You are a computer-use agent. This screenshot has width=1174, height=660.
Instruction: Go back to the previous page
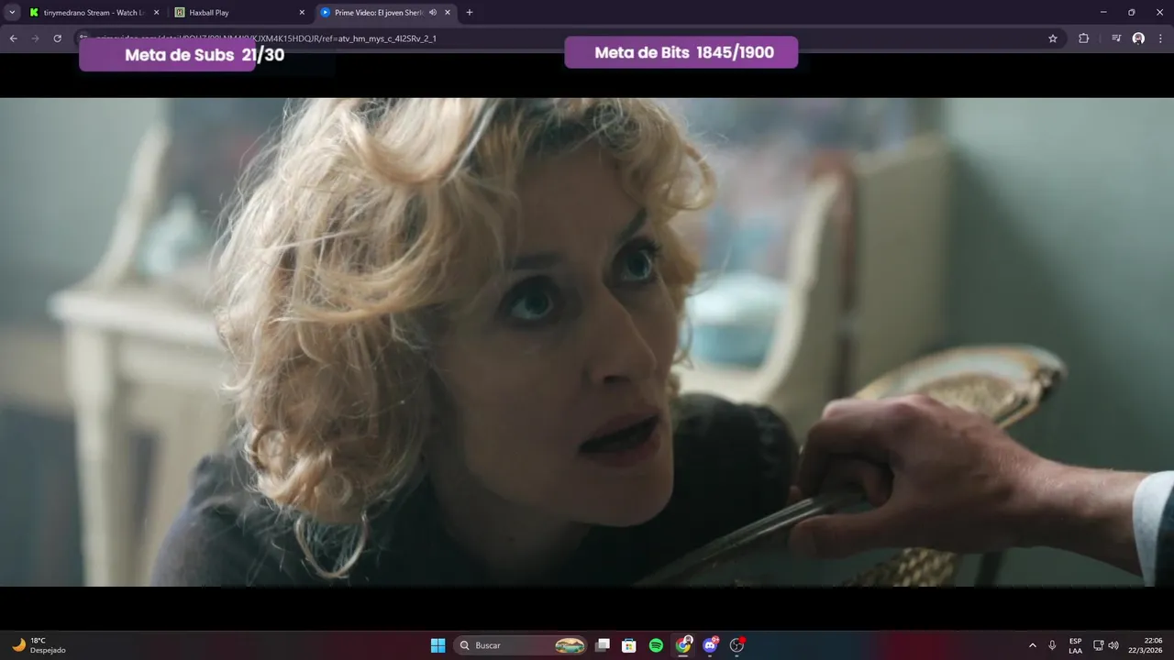14,38
